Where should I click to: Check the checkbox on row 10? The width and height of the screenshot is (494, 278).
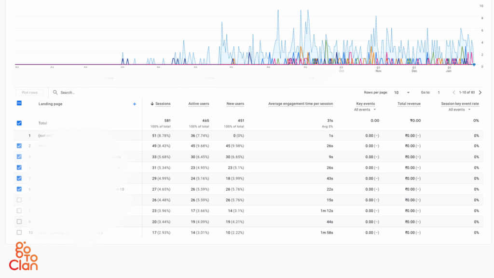19,232
